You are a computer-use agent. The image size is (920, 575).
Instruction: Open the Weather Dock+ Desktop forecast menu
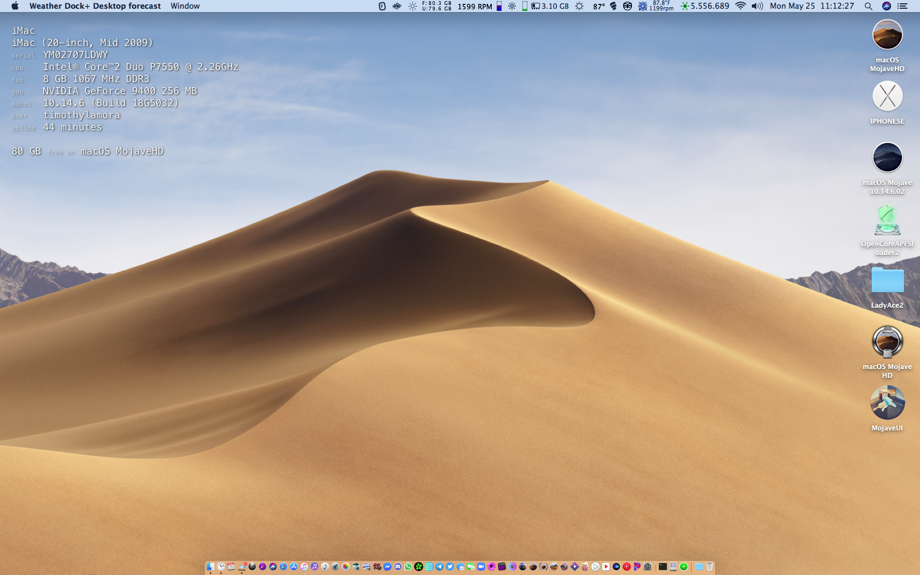click(x=95, y=6)
